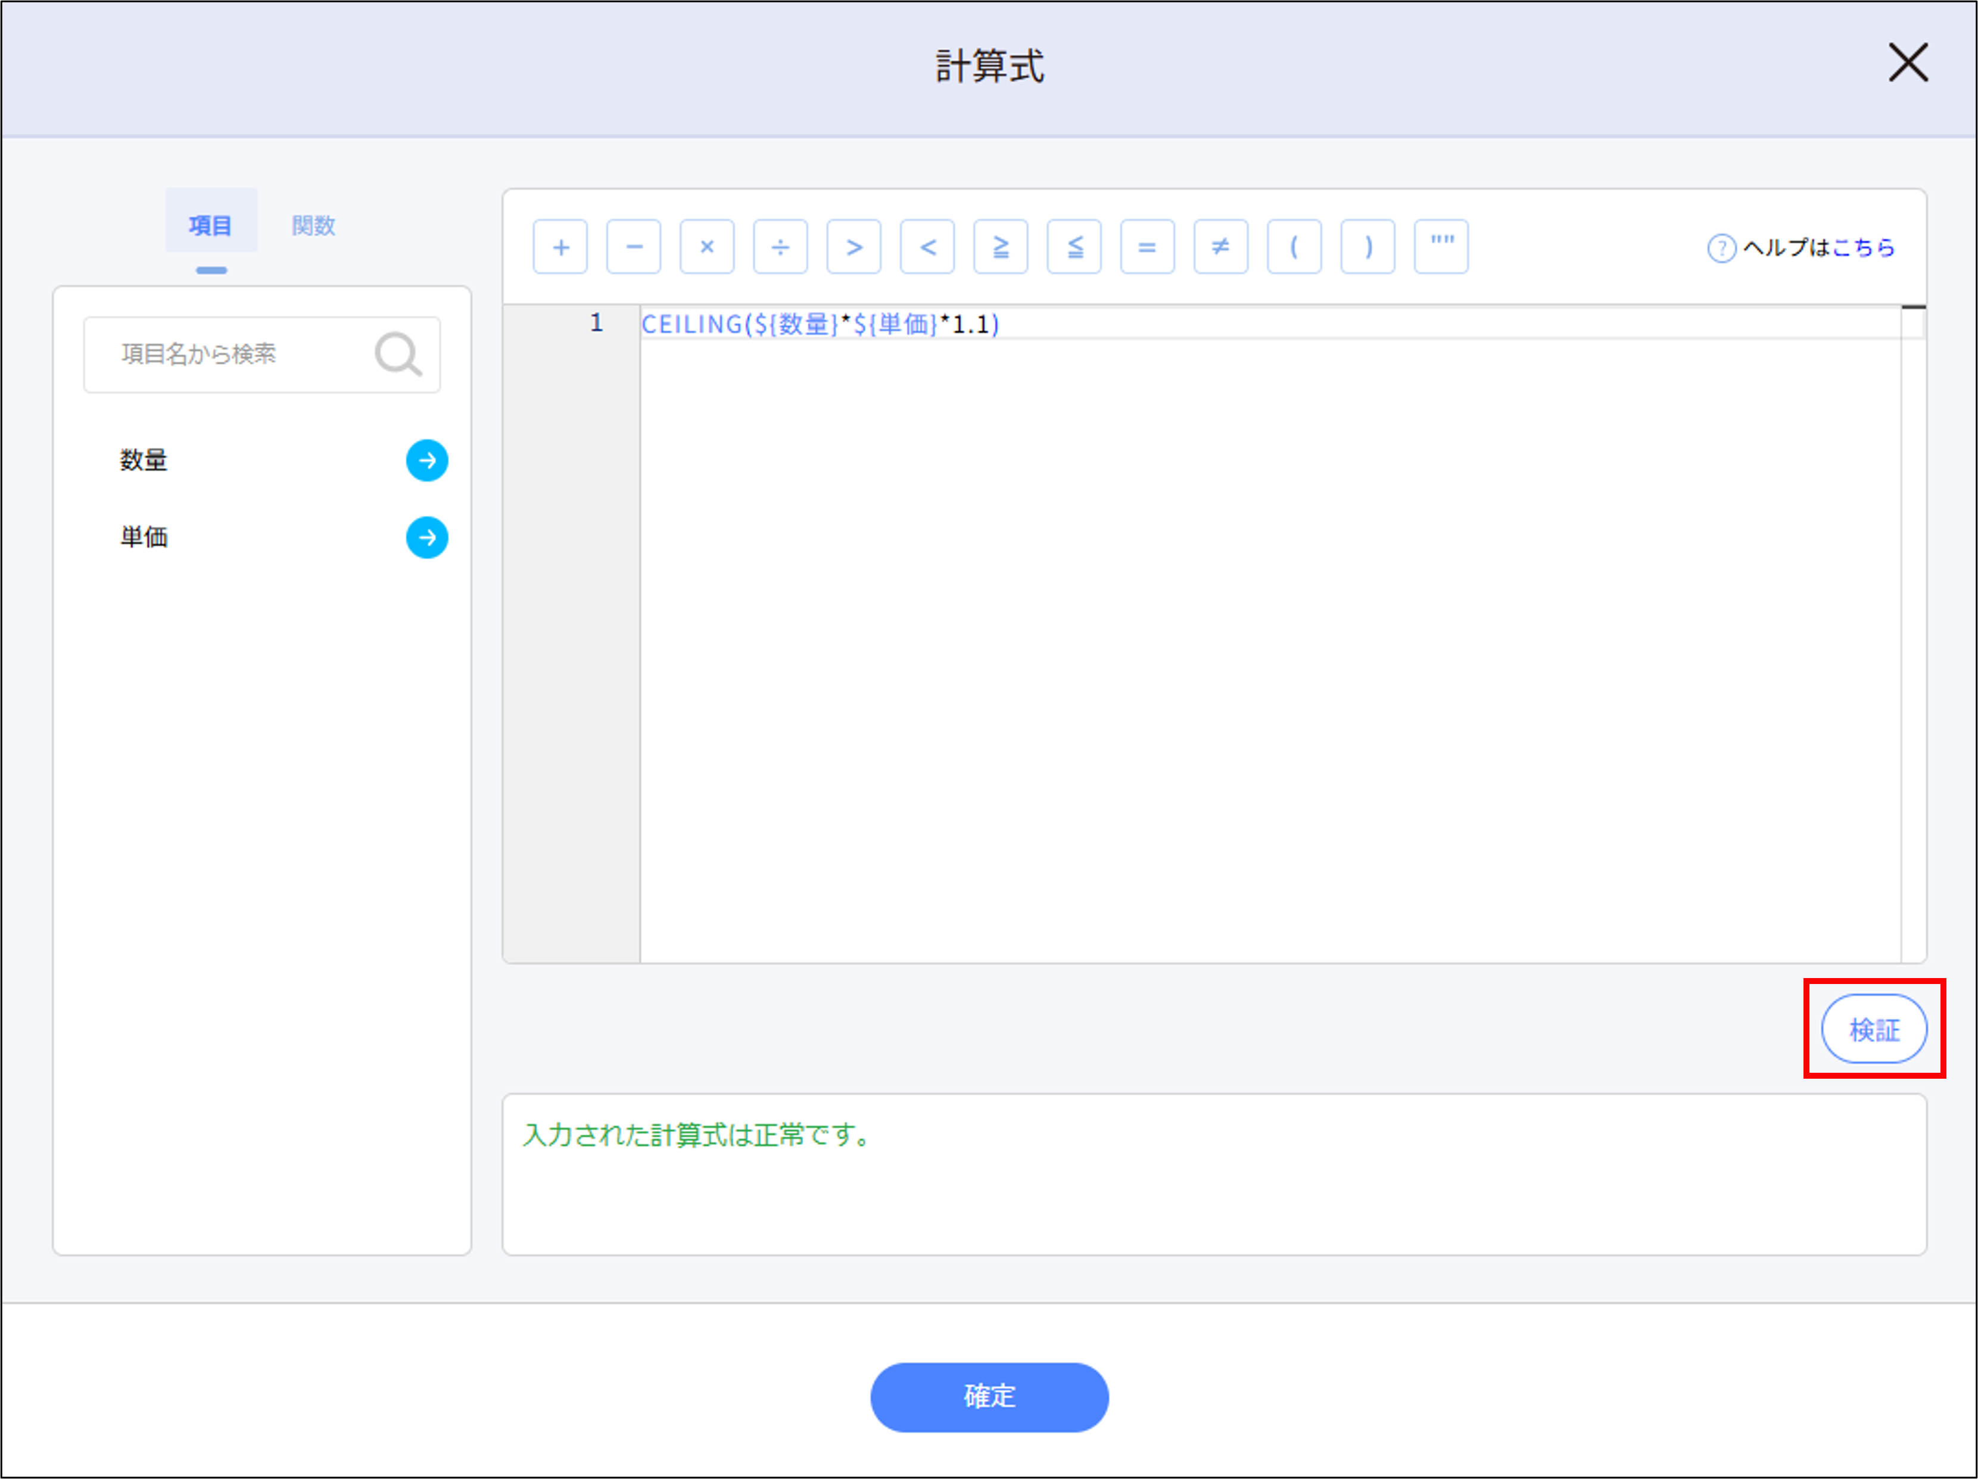Add 数量 field via arrow icon
This screenshot has height=1479, width=1978.
426,460
